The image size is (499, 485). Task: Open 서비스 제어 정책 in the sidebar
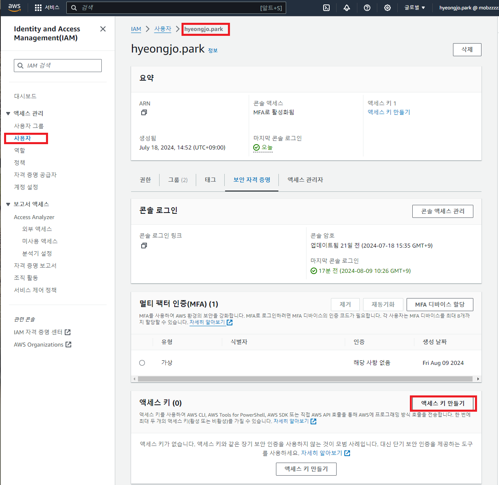(x=35, y=290)
